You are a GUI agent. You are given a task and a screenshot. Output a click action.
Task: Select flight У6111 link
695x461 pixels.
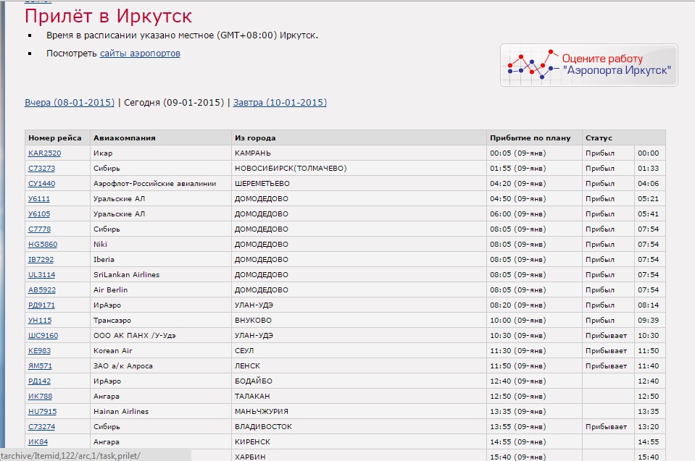click(x=39, y=199)
